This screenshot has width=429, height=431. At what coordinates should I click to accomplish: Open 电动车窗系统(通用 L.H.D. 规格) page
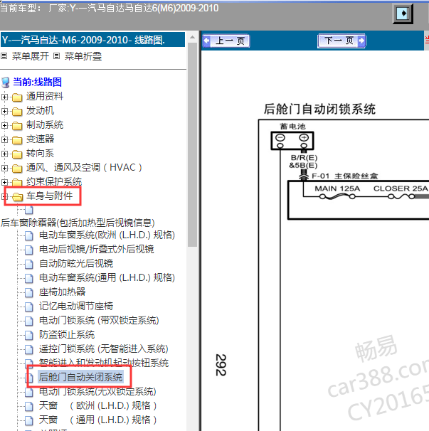(x=107, y=278)
